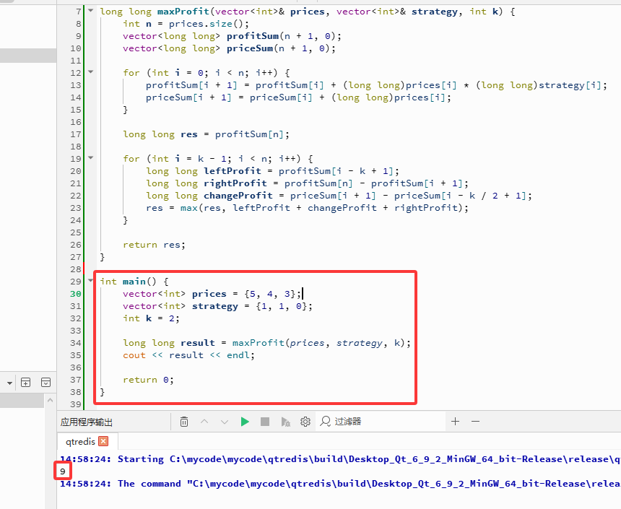Open the side panel view dropdown arrow
Screen dimensions: 621x509
point(9,383)
